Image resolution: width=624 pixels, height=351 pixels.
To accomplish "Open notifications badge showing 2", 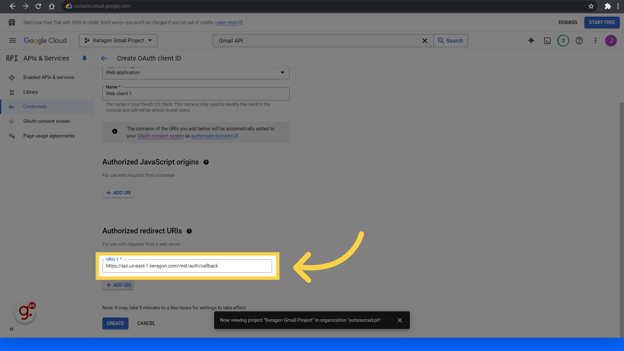I will click(563, 41).
